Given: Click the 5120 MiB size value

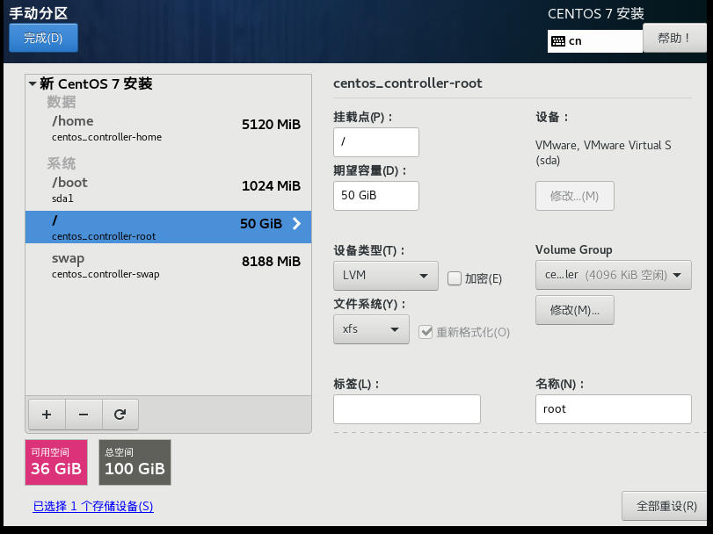Looking at the screenshot, I should click(271, 125).
